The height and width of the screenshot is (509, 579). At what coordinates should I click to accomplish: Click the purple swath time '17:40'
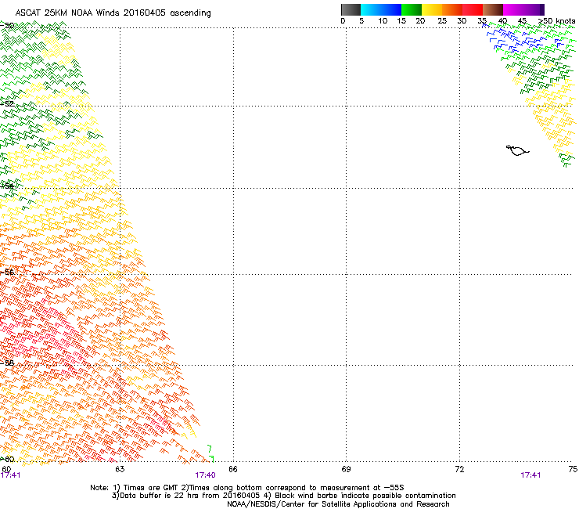click(x=205, y=475)
